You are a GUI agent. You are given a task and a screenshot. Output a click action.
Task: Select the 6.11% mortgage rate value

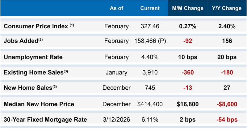pyautogui.click(x=150, y=120)
